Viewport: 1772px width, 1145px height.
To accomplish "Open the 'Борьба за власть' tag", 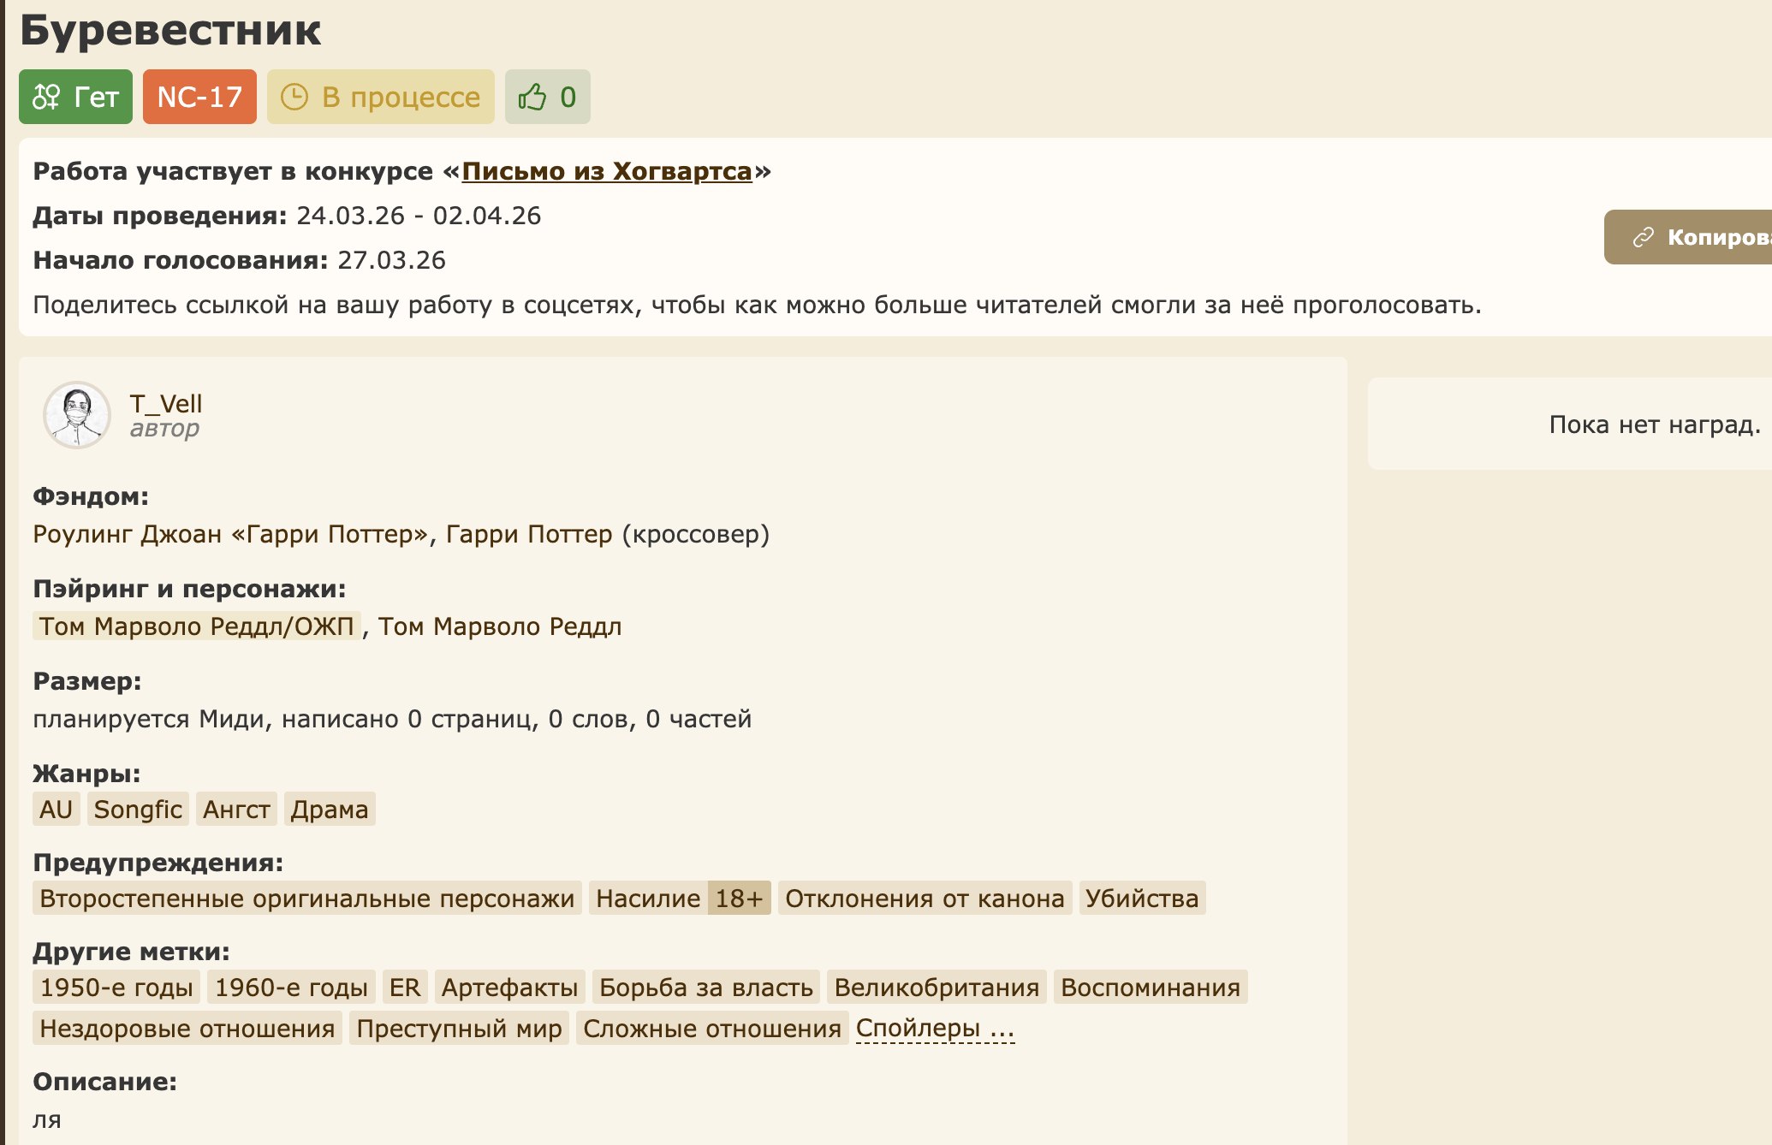I will [x=705, y=988].
